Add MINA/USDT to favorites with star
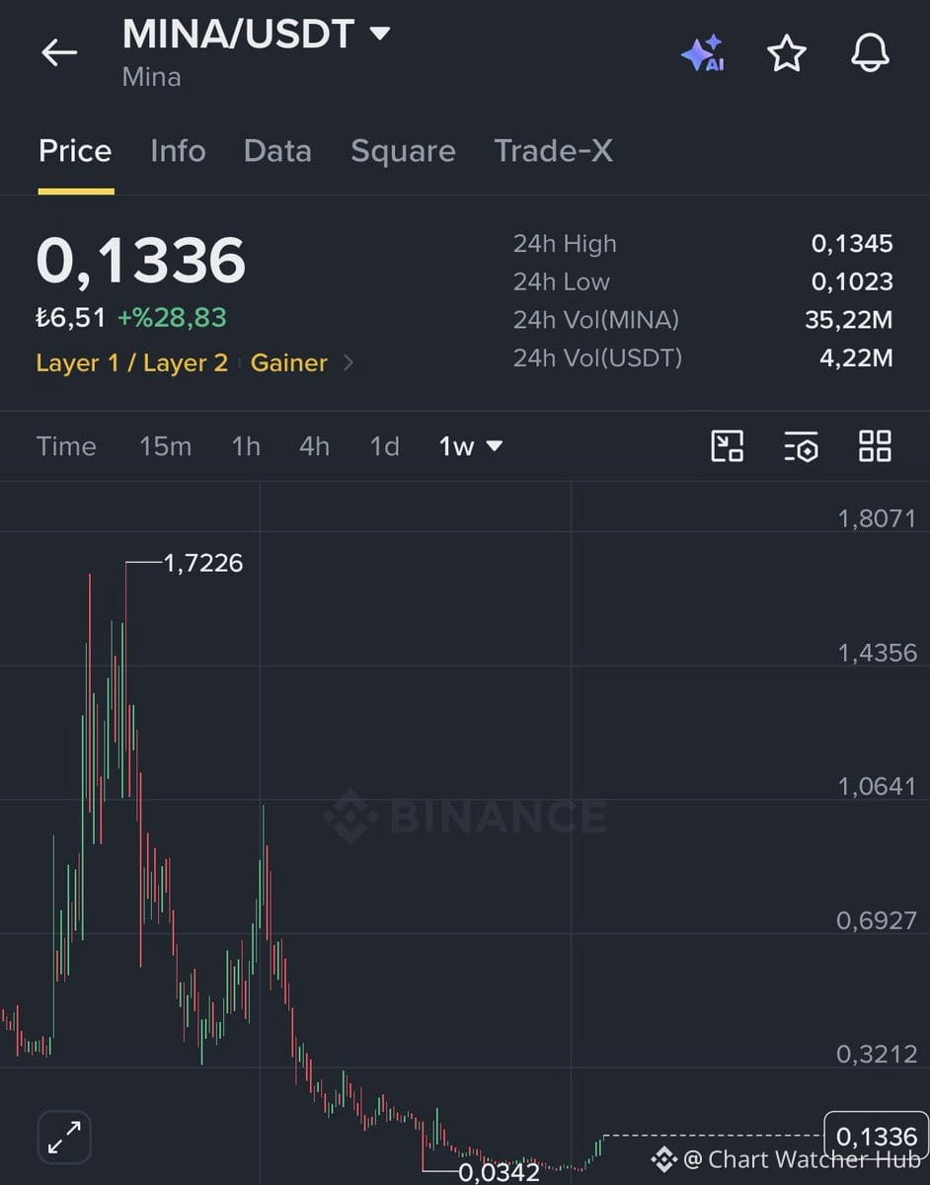 (787, 53)
